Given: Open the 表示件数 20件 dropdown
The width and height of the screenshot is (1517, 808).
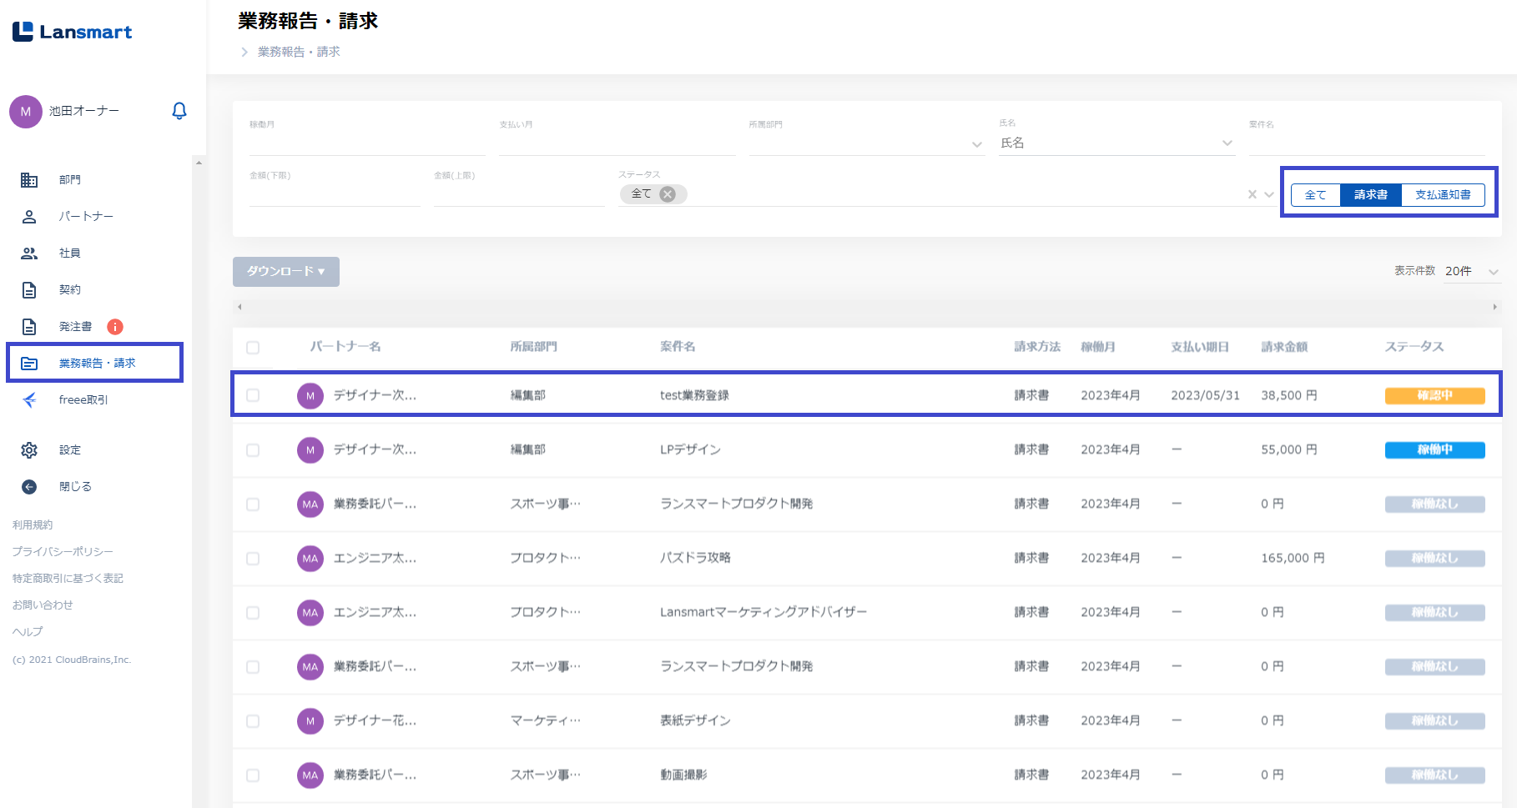Looking at the screenshot, I should coord(1472,272).
